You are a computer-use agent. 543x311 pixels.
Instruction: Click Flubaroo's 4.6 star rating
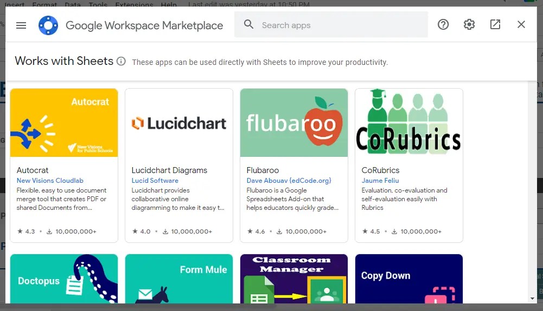tap(256, 231)
